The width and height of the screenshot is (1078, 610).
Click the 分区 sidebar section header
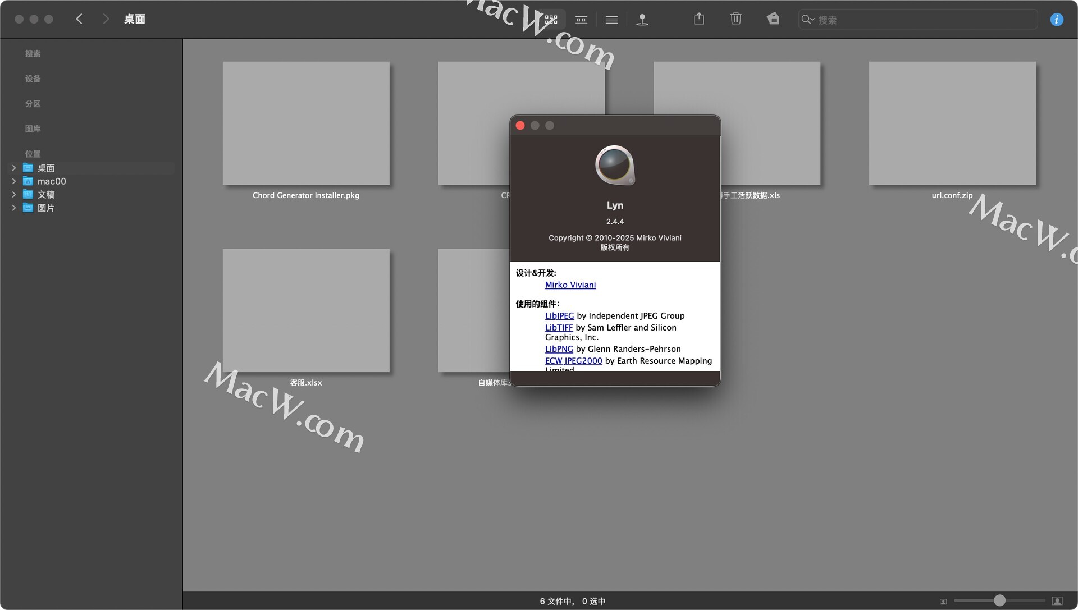click(x=33, y=104)
